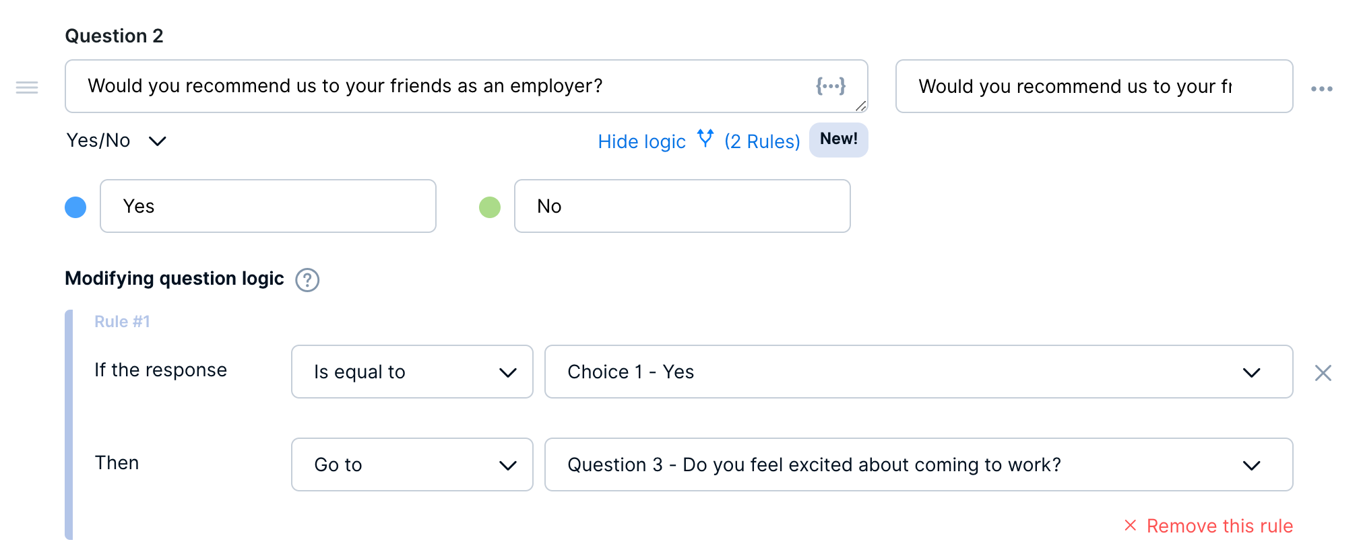Open the Yes/No question type dropdown
This screenshot has height=552, width=1361.
click(116, 141)
